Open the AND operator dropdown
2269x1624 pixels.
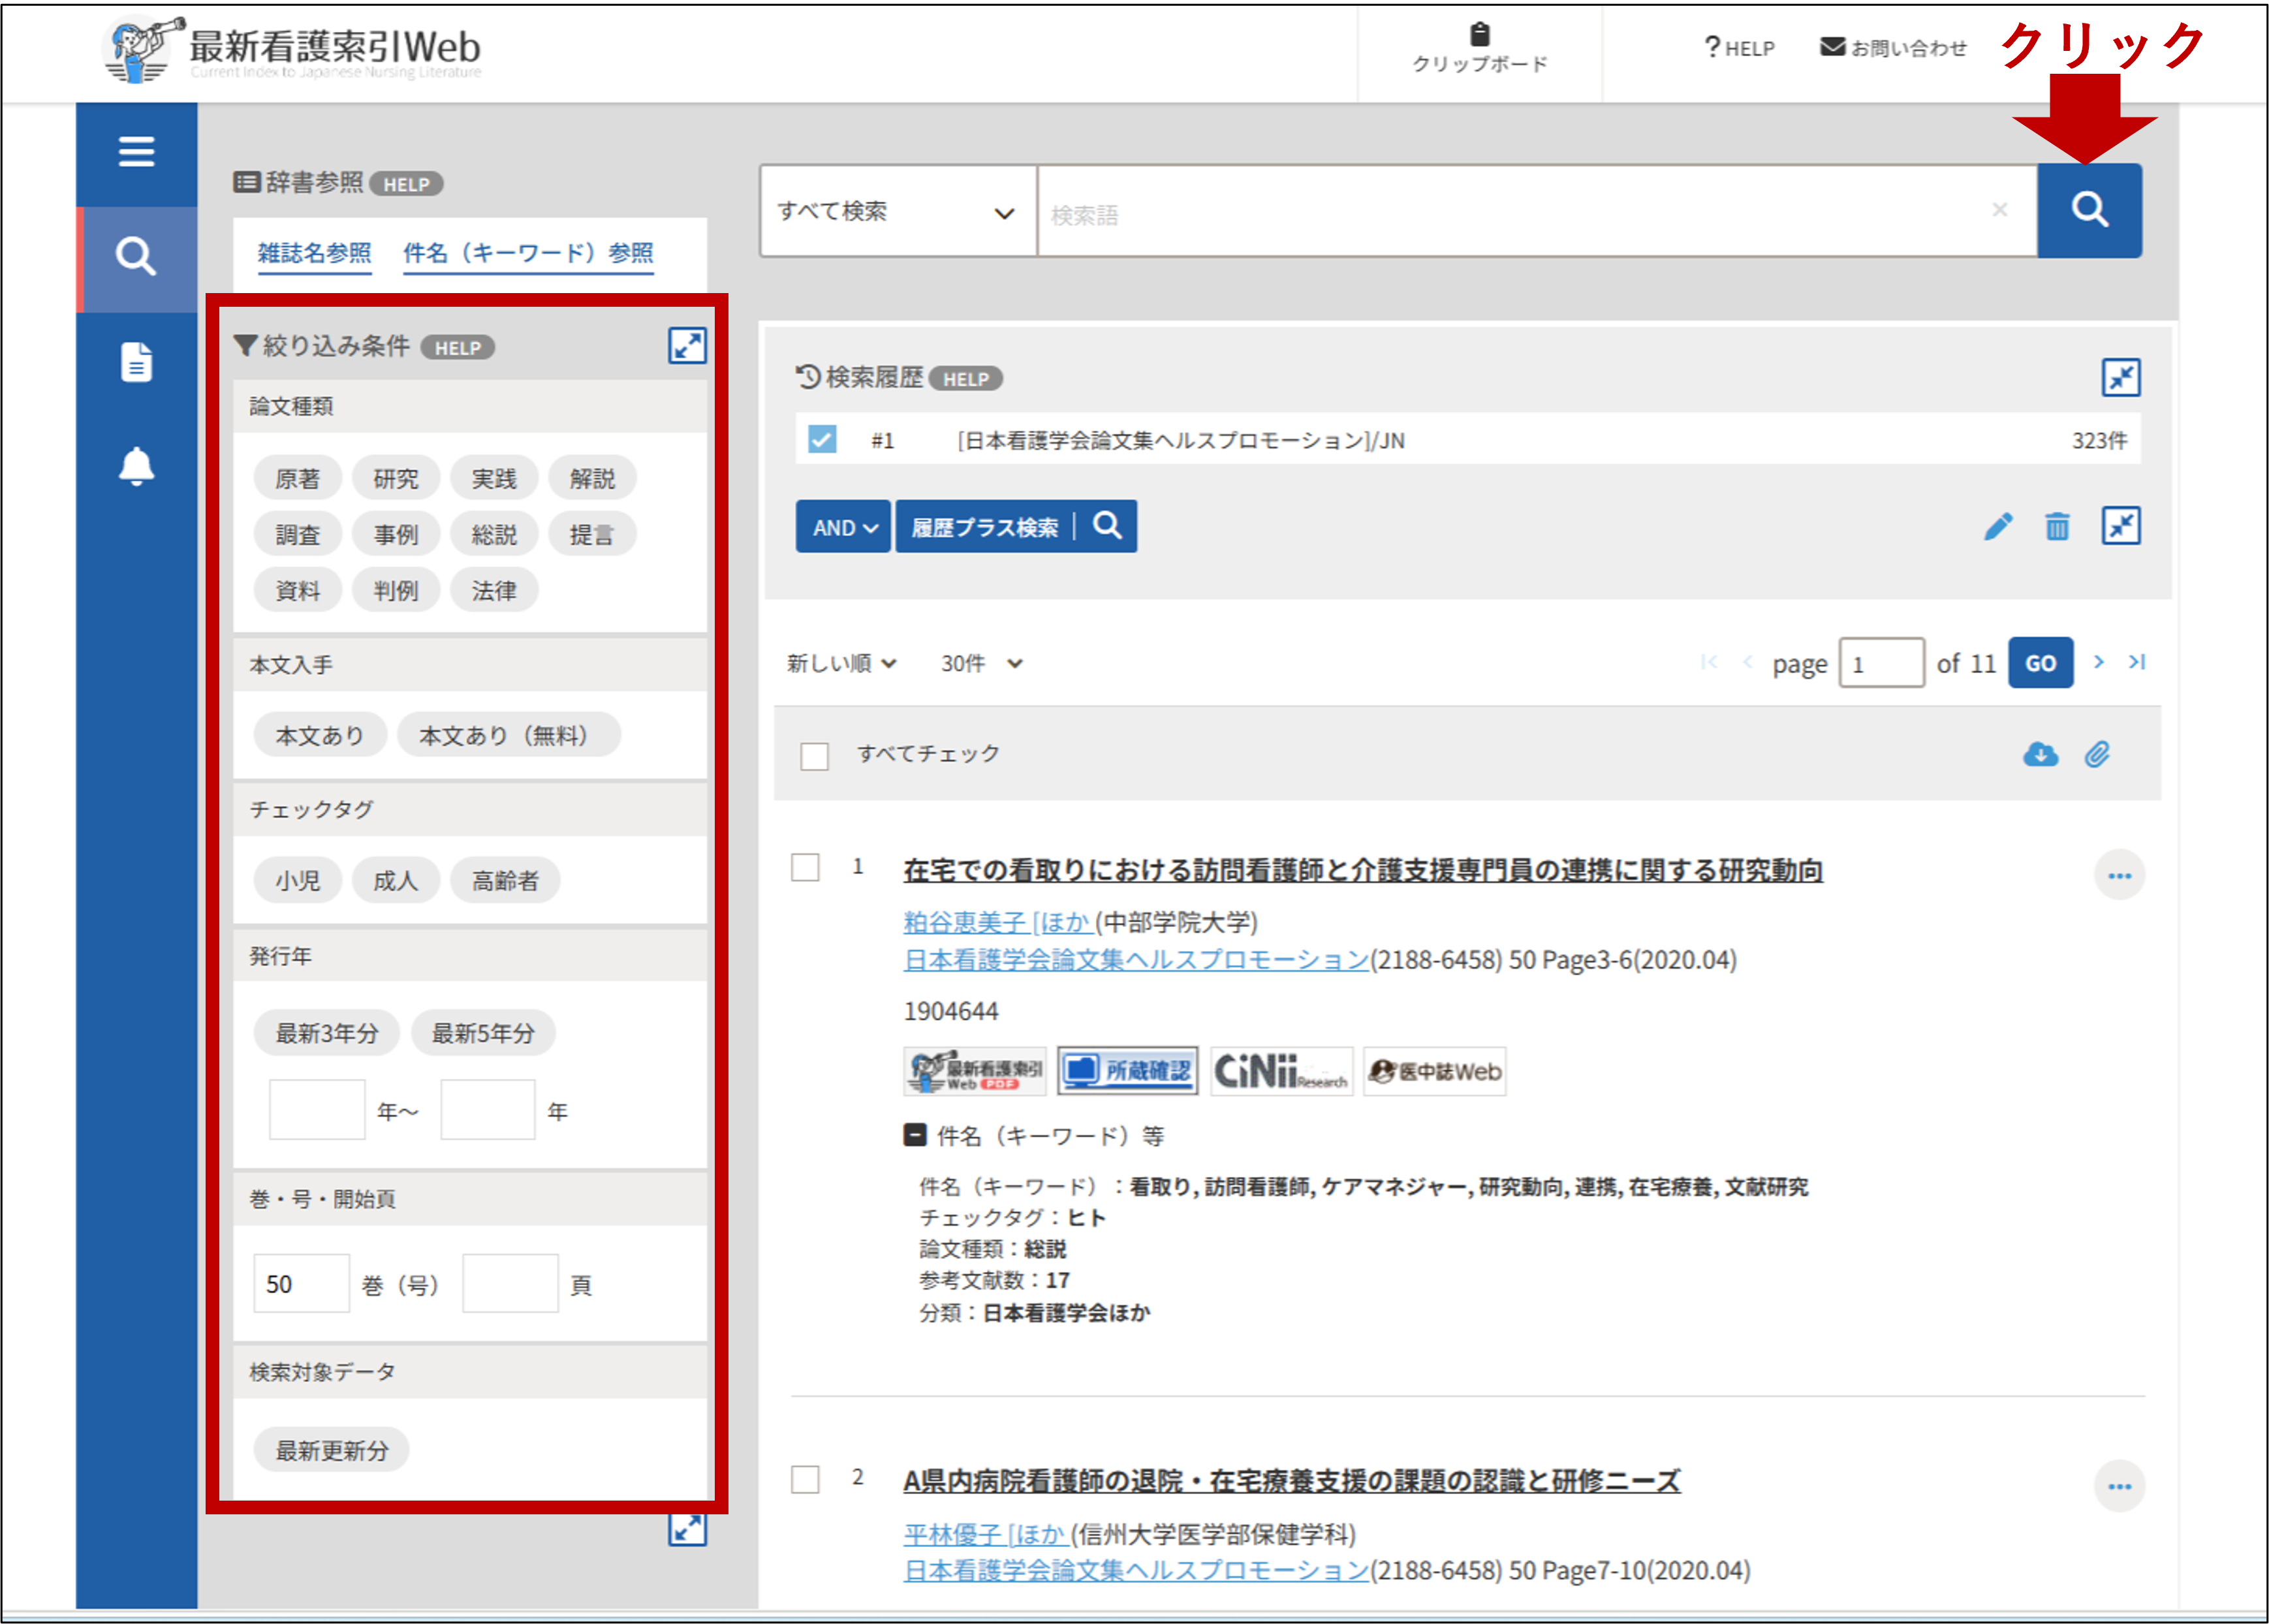click(842, 527)
